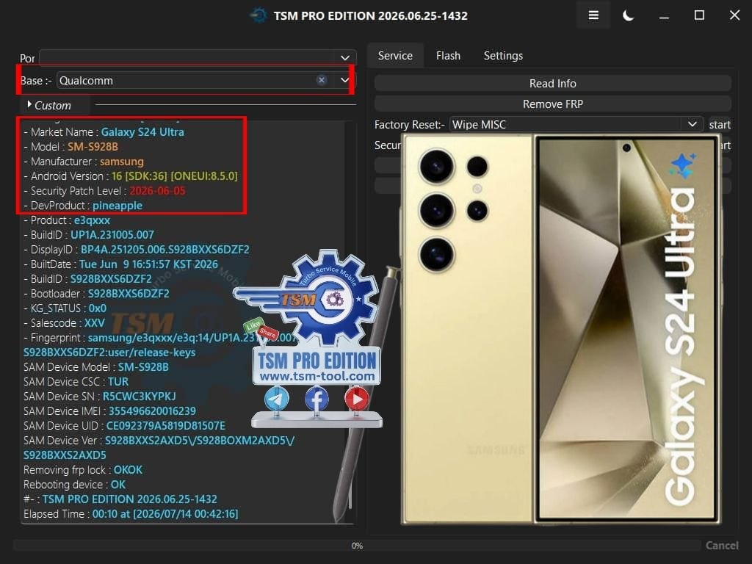
Task: Click KG_STATUS value '0x0'
Action: click(x=98, y=308)
